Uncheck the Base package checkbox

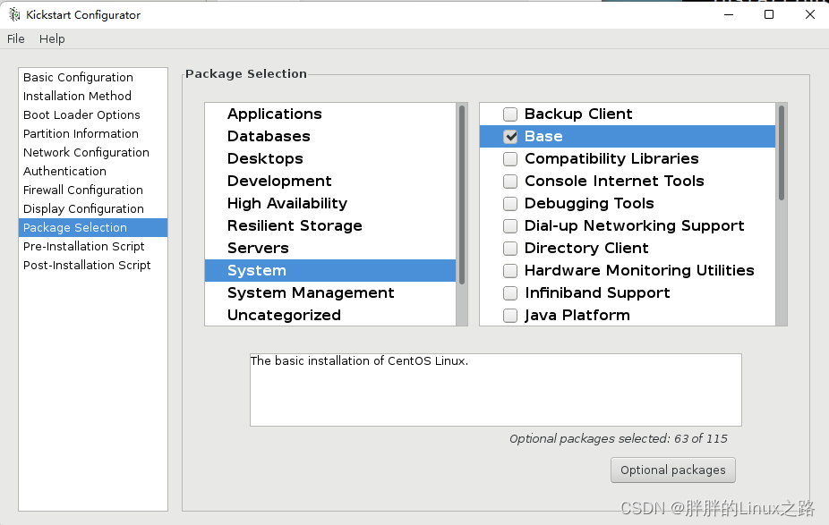(x=510, y=137)
